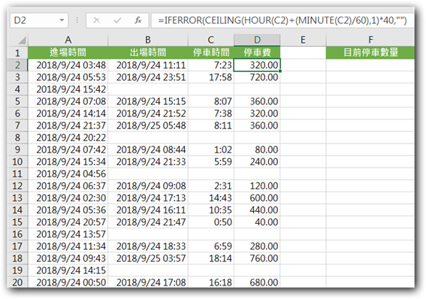The width and height of the screenshot is (426, 299).
Task: Select row 2 header
Action: point(17,65)
